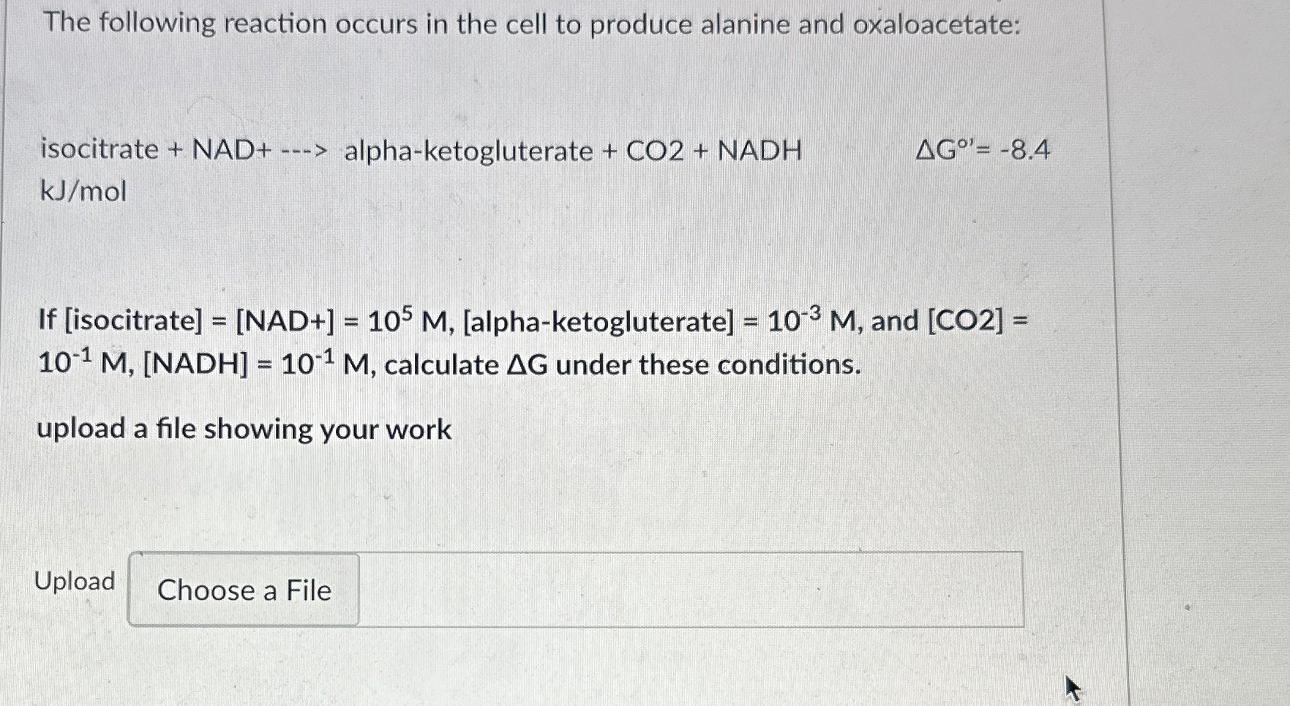The width and height of the screenshot is (1290, 706).
Task: Click the empty file name field
Action: 695,590
